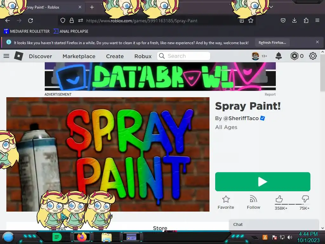Open the Firefox application menu
This screenshot has width=325, height=244.
[x=317, y=20]
